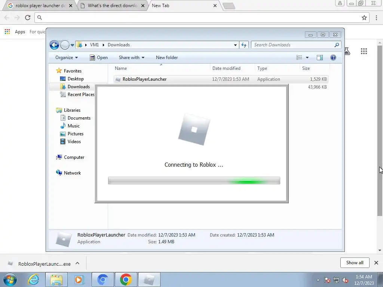This screenshot has height=287, width=383.
Task: Open Windows Explorer taskbar icon
Action: pyautogui.click(x=56, y=280)
